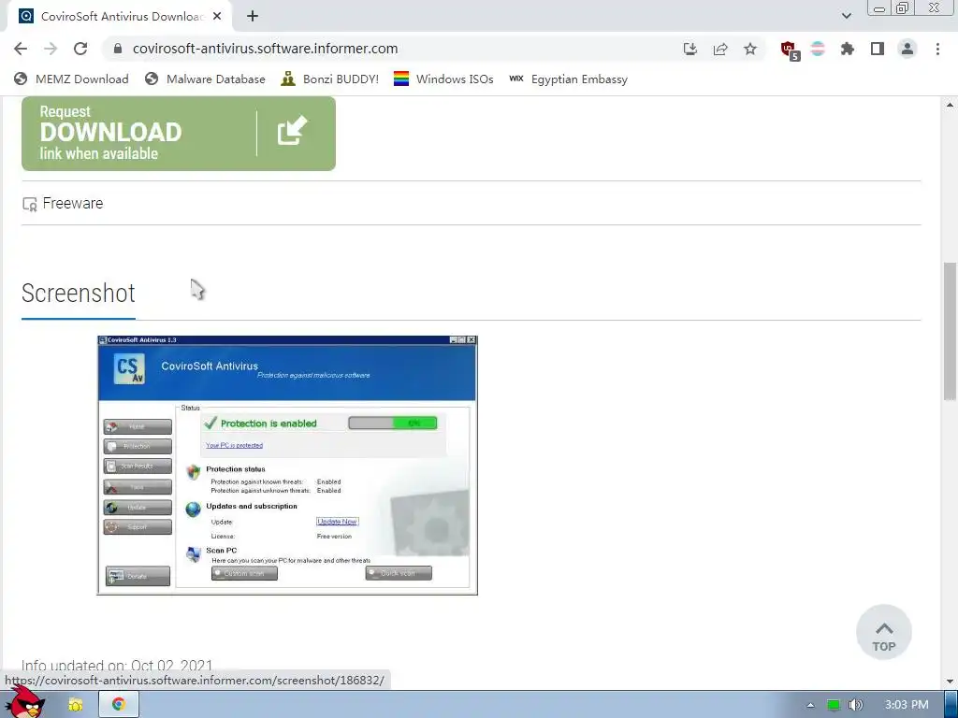Screen dimensions: 958x718
Task: Select the Screenshot section heading
Action: (79, 293)
